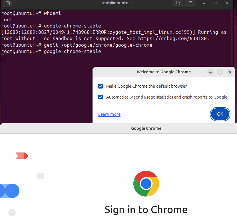Open the Learn more link
This screenshot has width=237, height=216.
click(109, 114)
